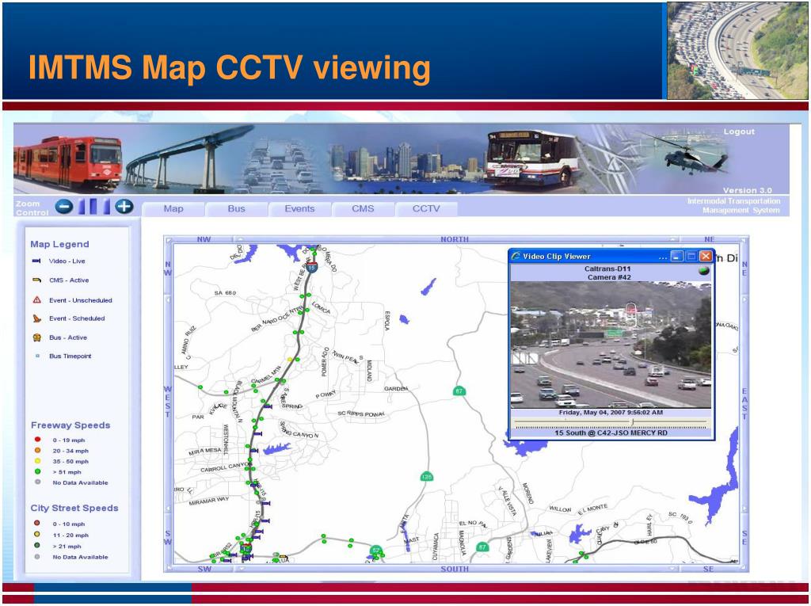
Task: Click gray No Data swatch under Freeway Speeds
Action: 37,482
